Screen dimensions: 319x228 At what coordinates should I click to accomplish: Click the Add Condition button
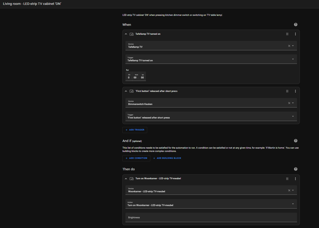136,158
